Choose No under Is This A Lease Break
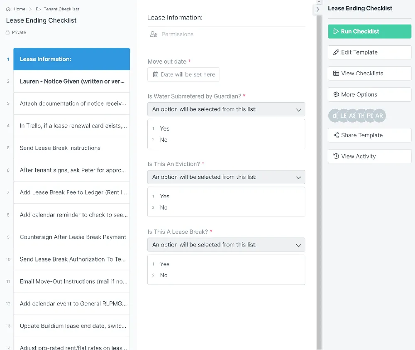 point(164,275)
